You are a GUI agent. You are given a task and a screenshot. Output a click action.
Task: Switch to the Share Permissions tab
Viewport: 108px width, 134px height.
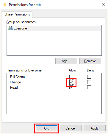click(x=17, y=14)
